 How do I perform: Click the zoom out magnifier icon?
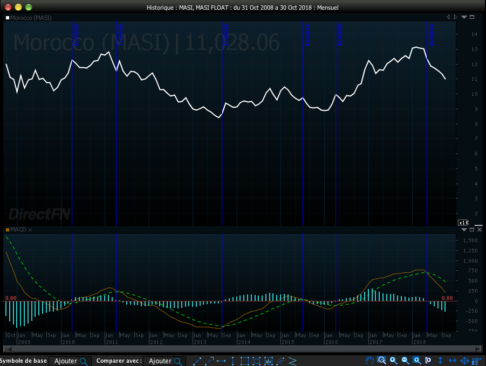[x=405, y=361]
